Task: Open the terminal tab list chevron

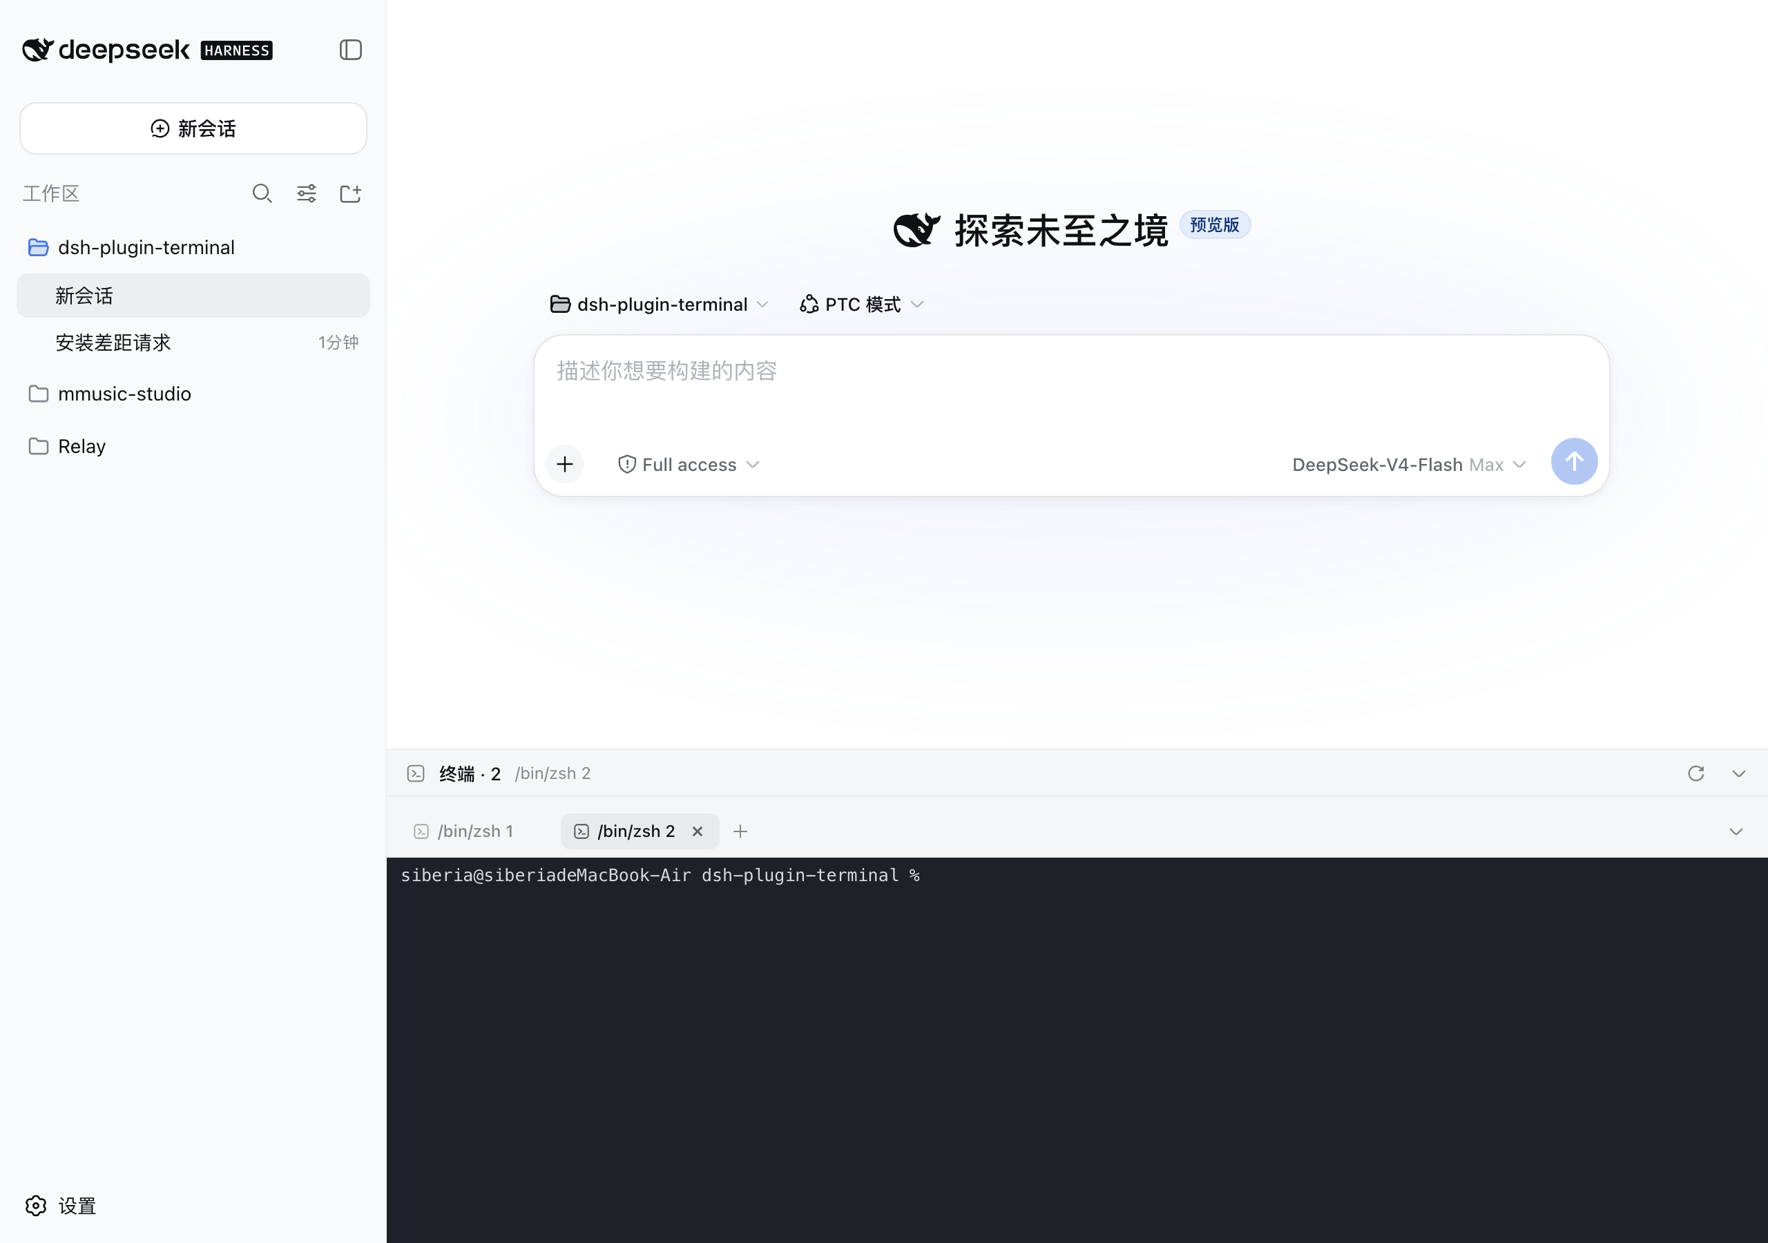Action: point(1736,831)
